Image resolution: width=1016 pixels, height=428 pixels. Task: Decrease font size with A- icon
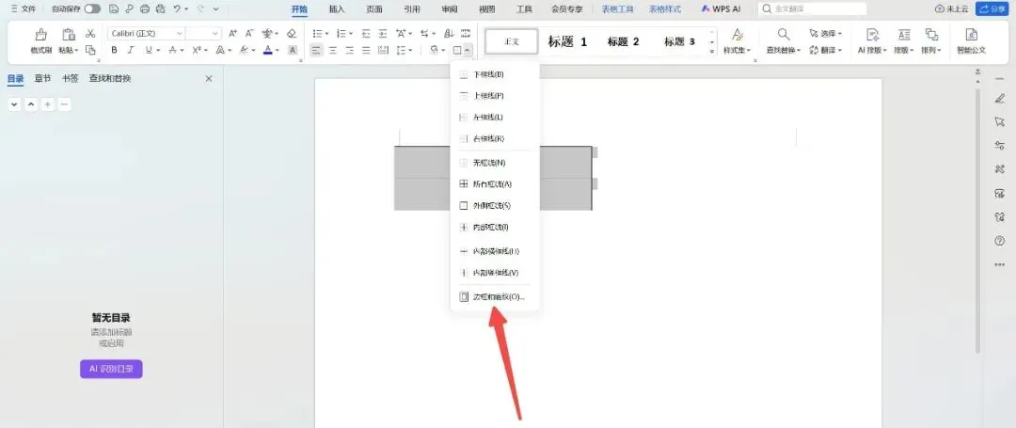pyautogui.click(x=249, y=33)
